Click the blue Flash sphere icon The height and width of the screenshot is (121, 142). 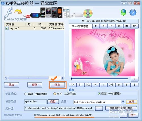click(133, 12)
